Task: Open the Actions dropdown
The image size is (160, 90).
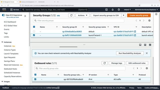Action: tap(82, 15)
